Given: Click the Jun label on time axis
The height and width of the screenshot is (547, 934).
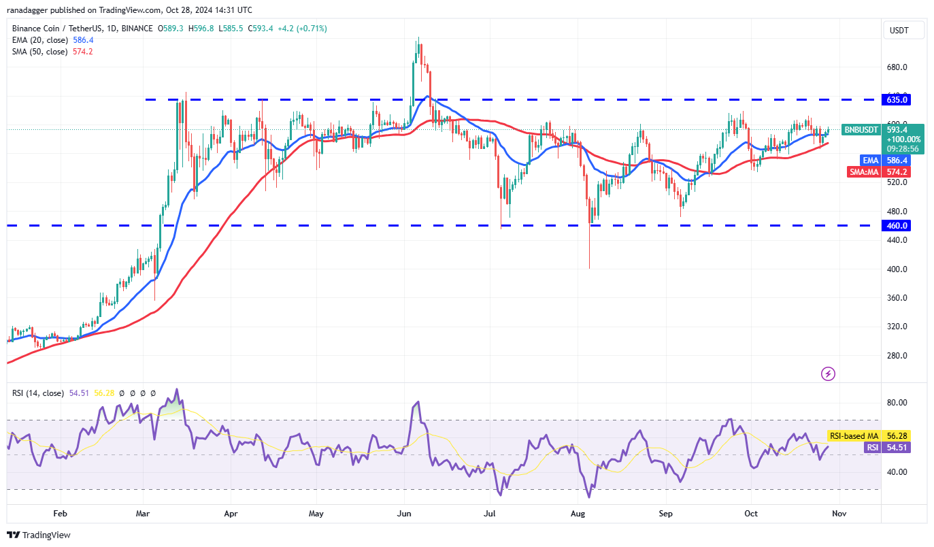Looking at the screenshot, I should [405, 514].
